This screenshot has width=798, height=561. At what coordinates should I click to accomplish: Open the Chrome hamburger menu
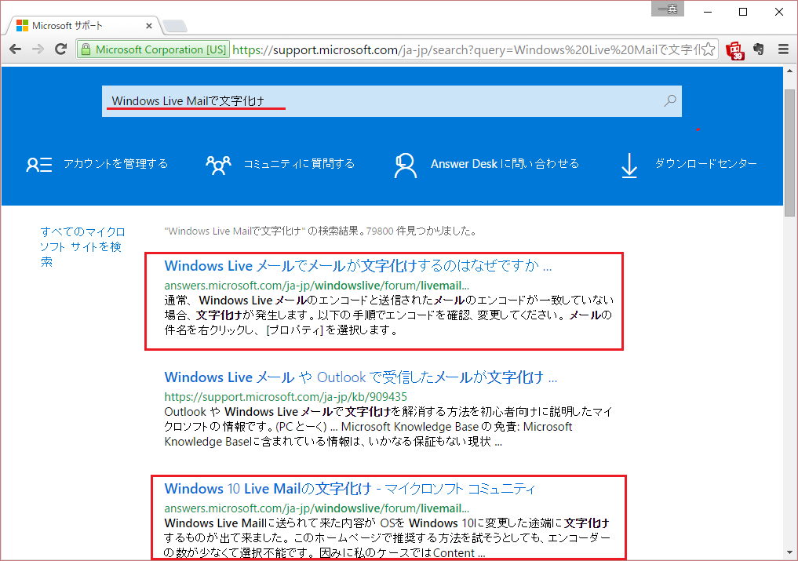783,49
